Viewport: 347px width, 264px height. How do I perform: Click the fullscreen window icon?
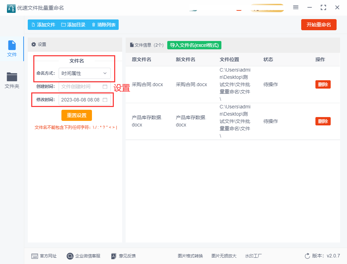pos(323,8)
